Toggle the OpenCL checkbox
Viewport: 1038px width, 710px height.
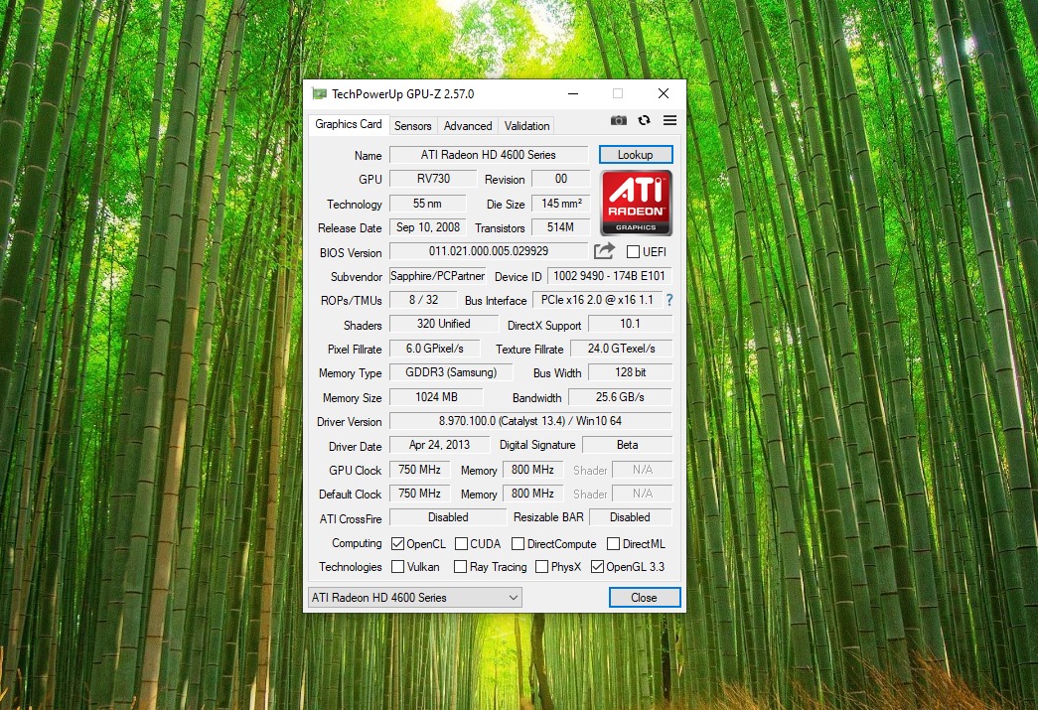pos(398,544)
